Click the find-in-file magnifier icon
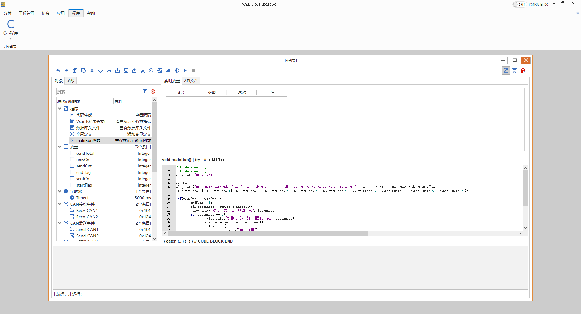The height and width of the screenshot is (314, 581). coord(143,71)
